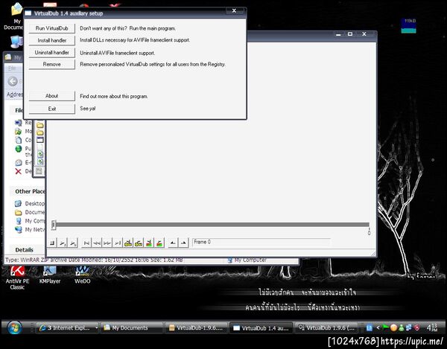Click the Input playback button in VirtualDub
This screenshot has width=447, height=349.
pos(63,243)
